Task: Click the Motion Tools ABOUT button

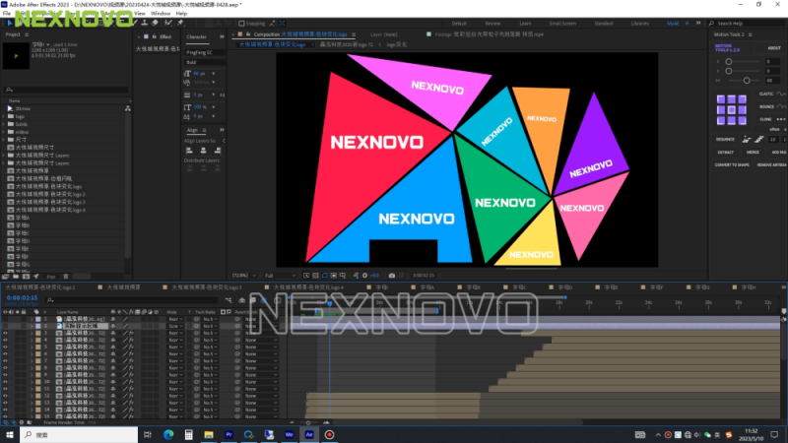Action: pos(773,47)
